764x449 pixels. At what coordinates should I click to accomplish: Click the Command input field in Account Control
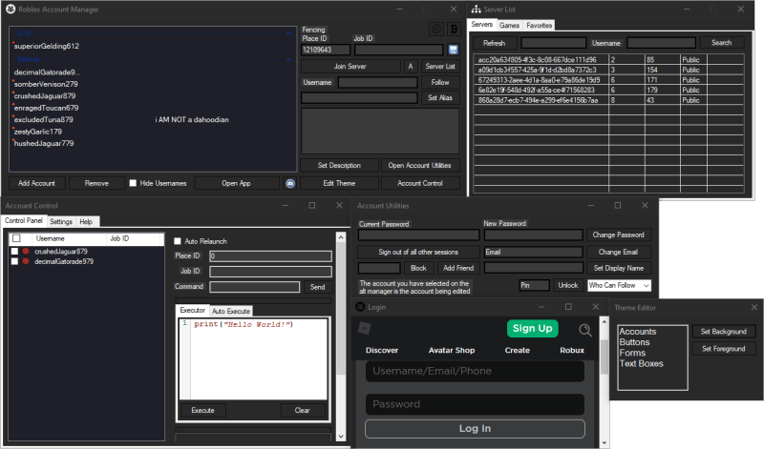[x=254, y=287]
